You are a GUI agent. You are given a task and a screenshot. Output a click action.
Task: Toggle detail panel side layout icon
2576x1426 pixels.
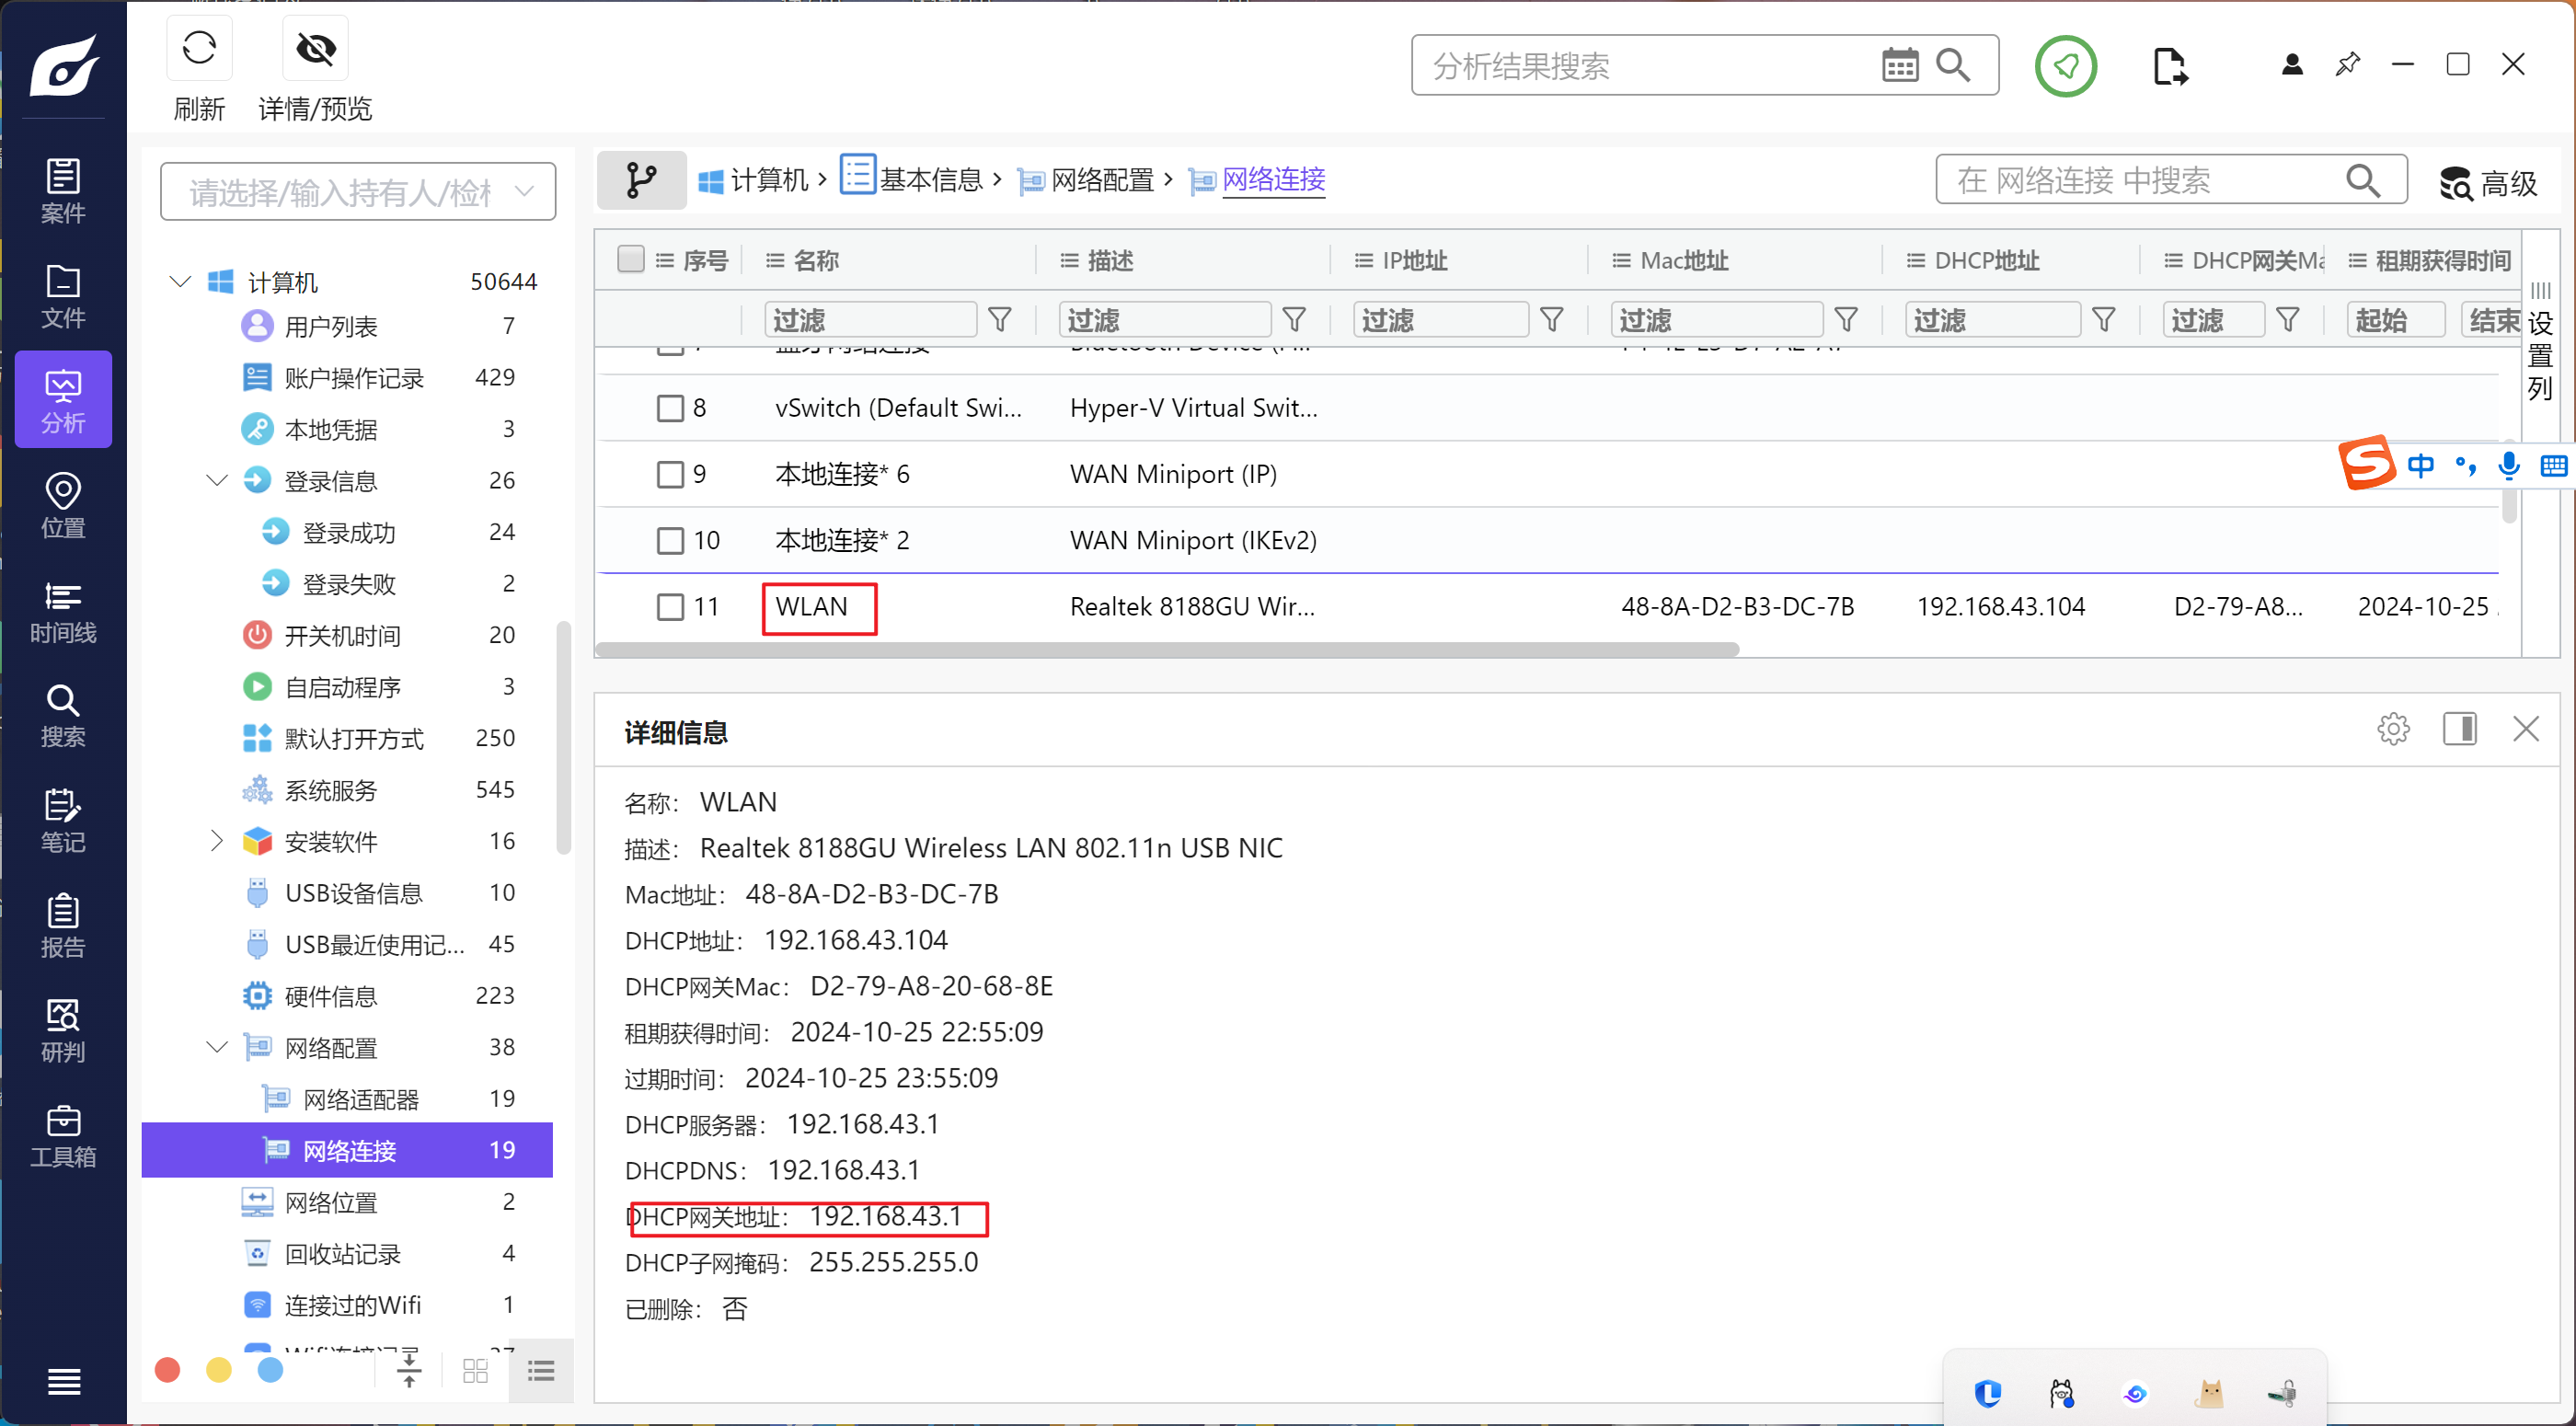(x=2459, y=729)
